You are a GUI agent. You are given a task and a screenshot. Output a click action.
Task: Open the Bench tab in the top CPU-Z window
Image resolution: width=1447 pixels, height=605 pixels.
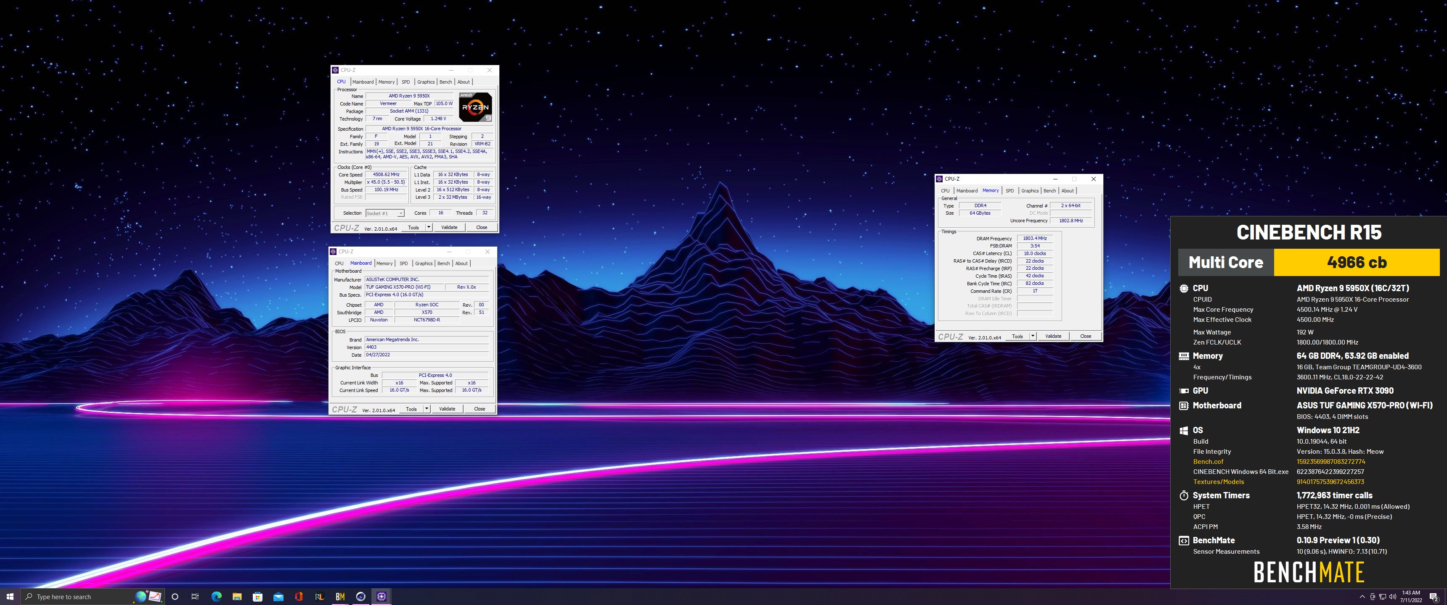pyautogui.click(x=445, y=82)
